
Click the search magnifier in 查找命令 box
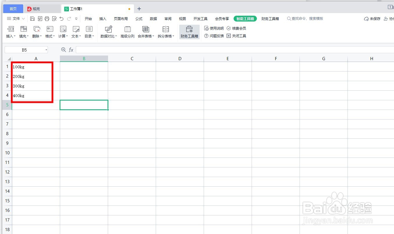tap(289, 19)
